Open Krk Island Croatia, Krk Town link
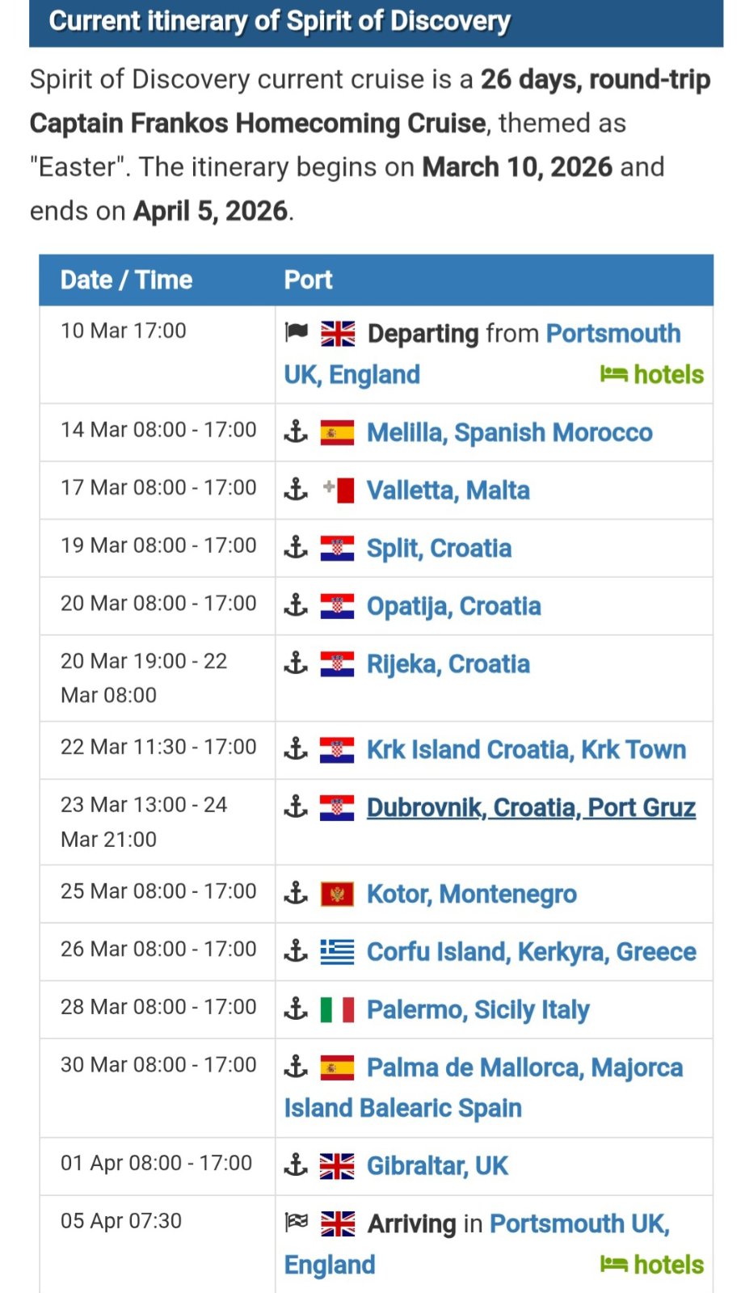 [x=526, y=750]
